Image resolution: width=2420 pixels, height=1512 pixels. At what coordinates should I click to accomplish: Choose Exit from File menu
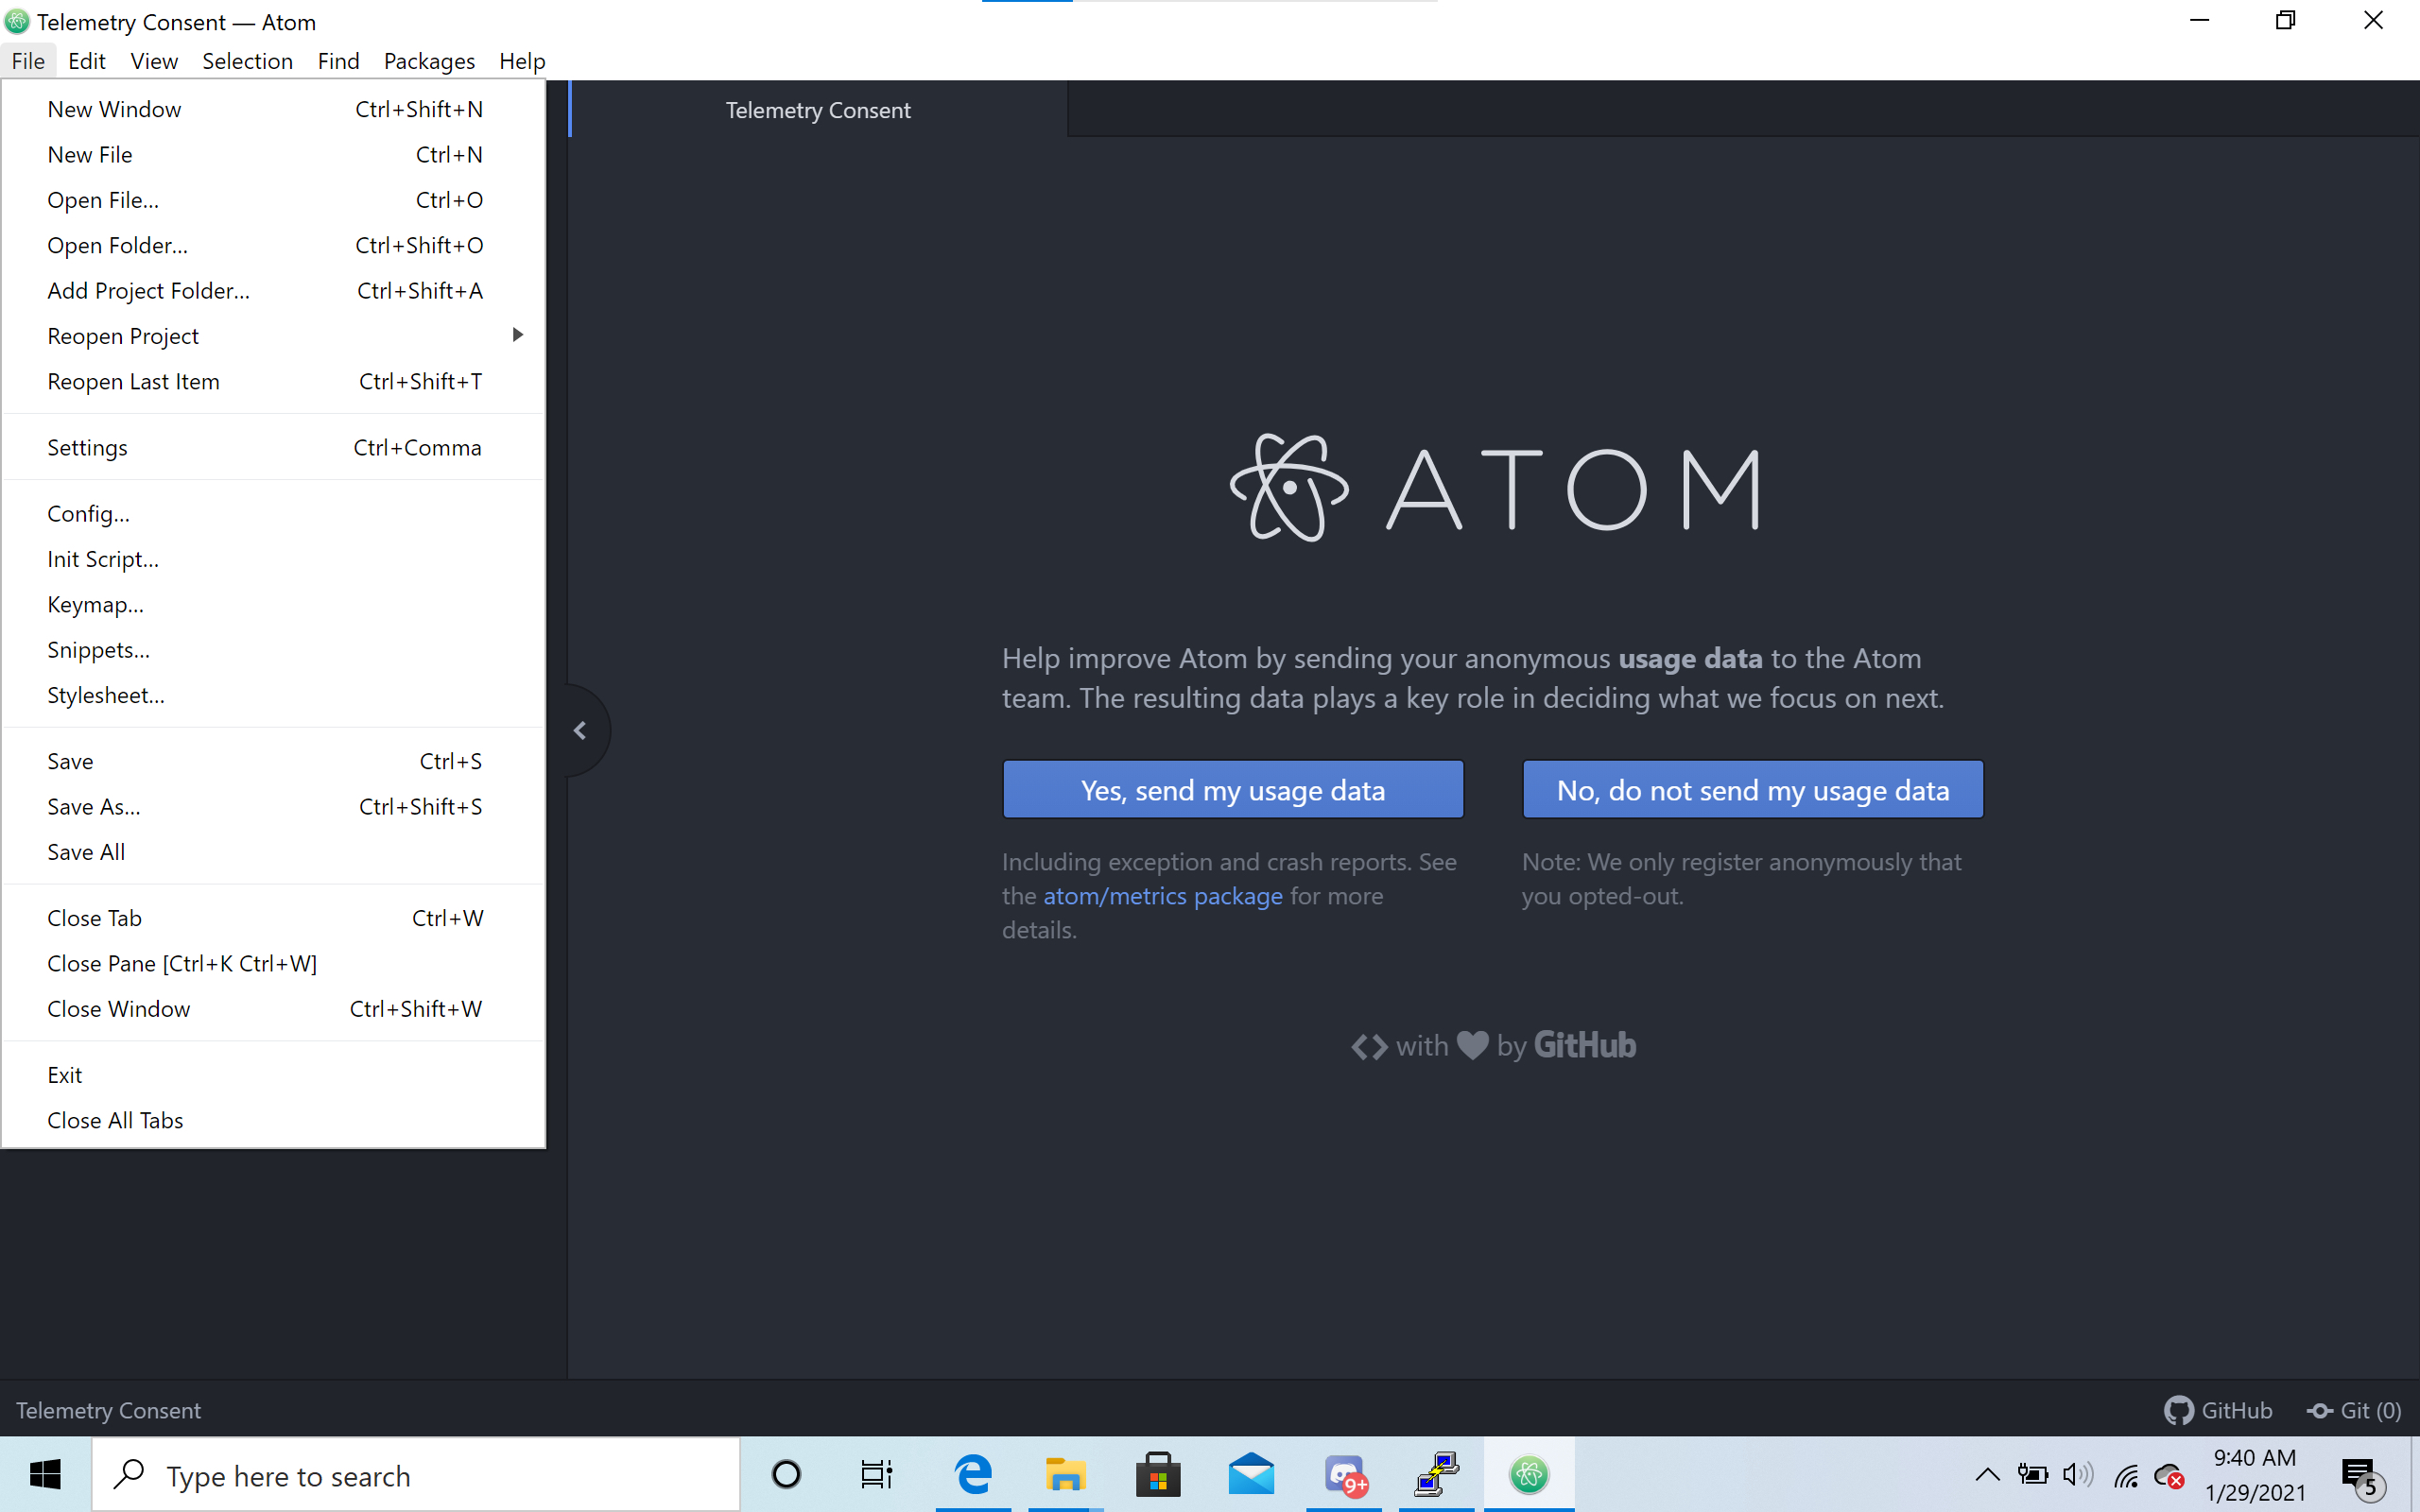tap(273, 1075)
